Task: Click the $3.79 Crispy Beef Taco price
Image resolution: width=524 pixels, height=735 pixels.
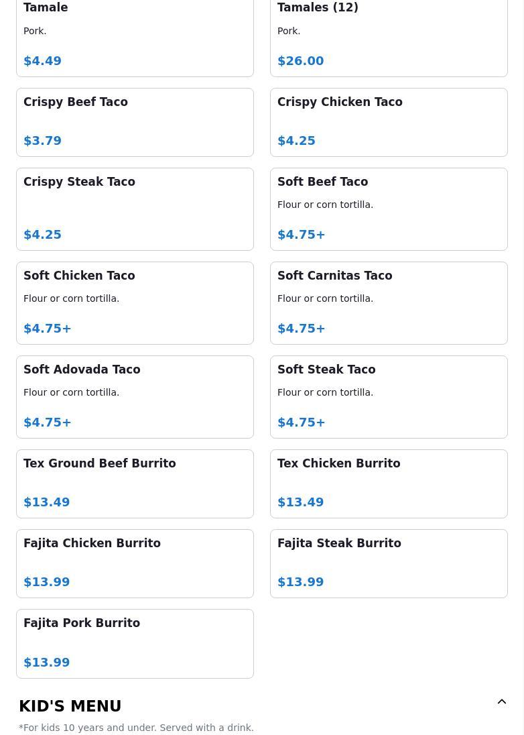Action: [x=43, y=141]
